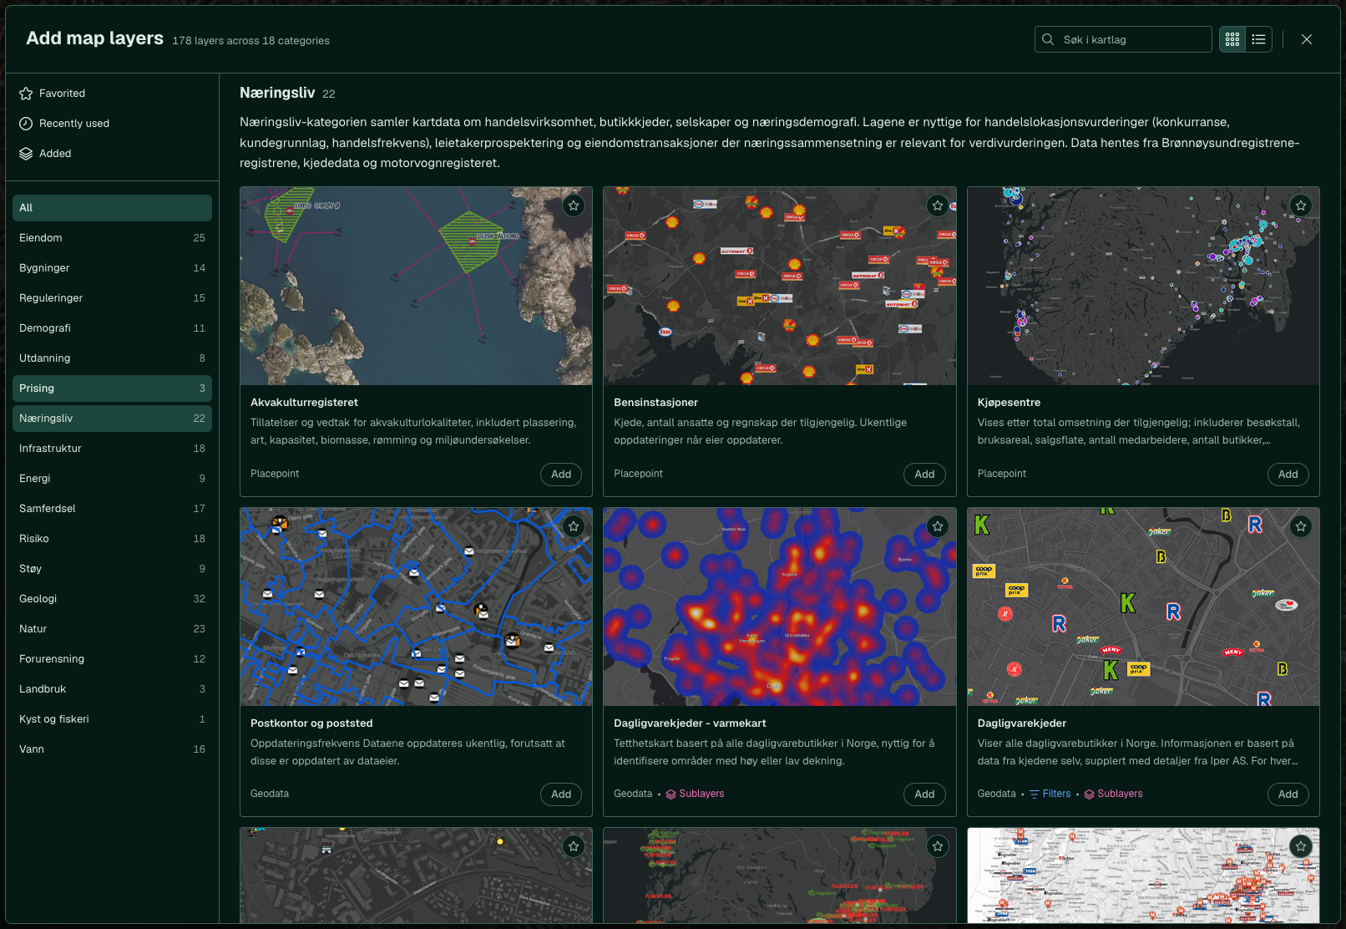Viewport: 1346px width, 929px height.
Task: Open the Bensinstasjoner map preview
Action: point(780,286)
